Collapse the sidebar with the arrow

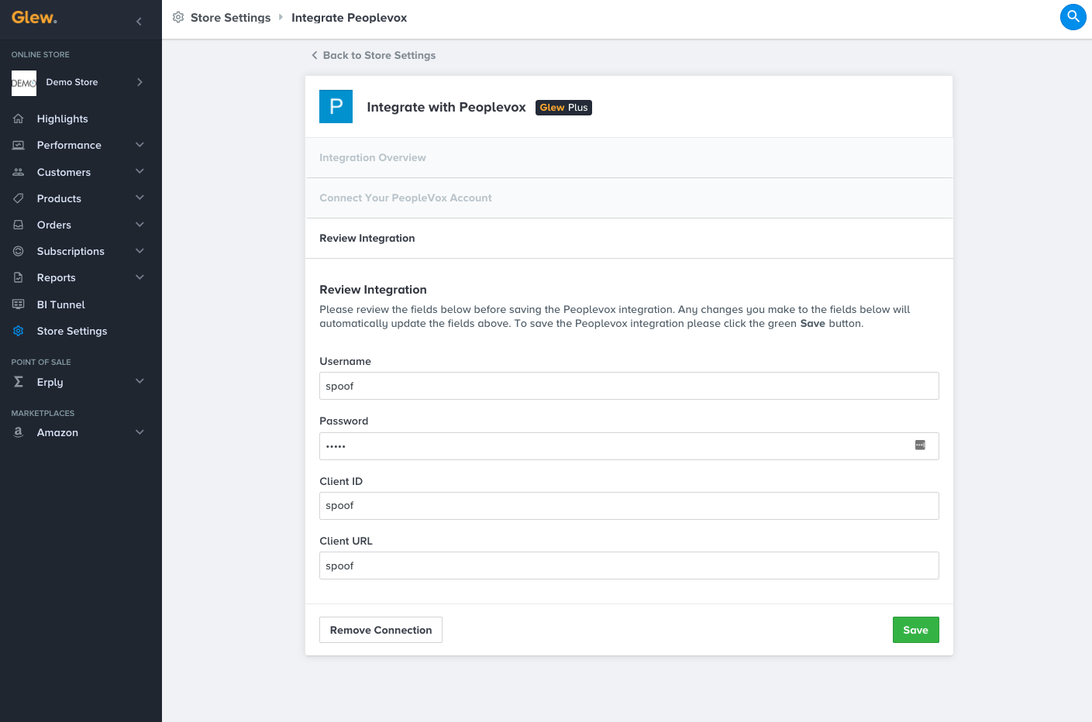click(x=139, y=22)
